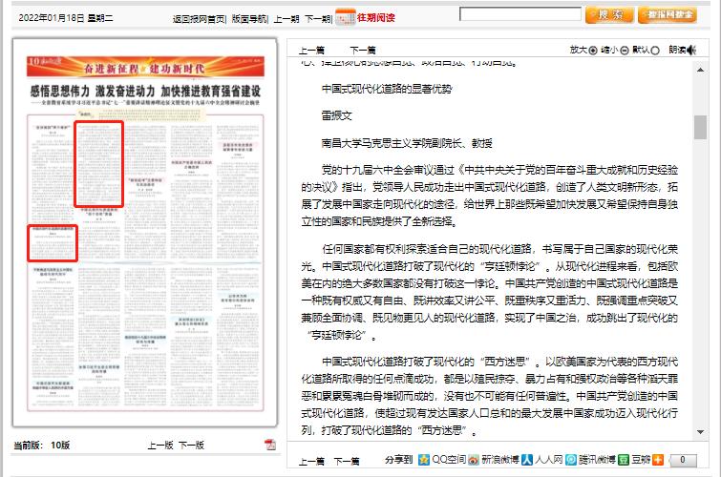Click 上一篇 below the article
The image size is (721, 477).
click(x=311, y=461)
